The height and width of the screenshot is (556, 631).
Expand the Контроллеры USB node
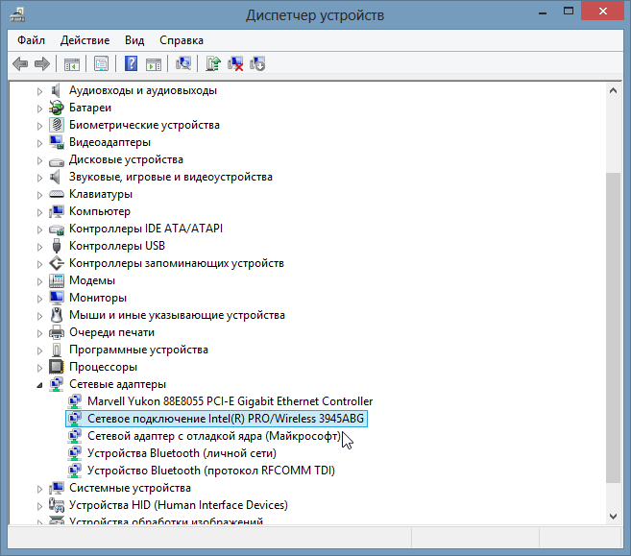pos(40,246)
